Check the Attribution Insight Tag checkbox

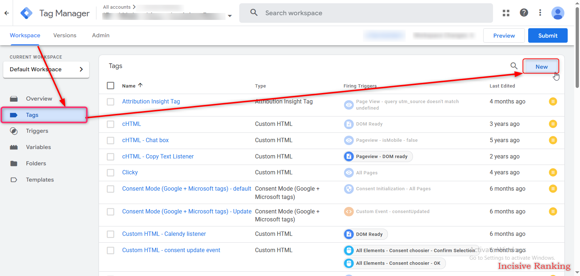pos(111,102)
